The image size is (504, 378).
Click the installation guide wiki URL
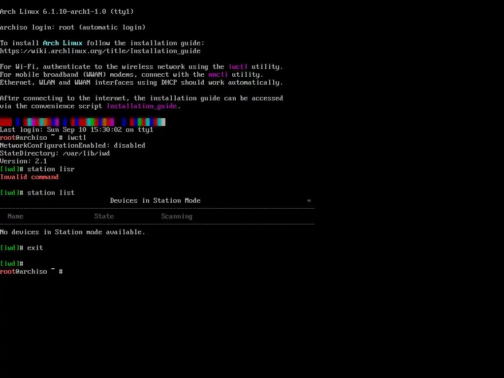pos(100,51)
